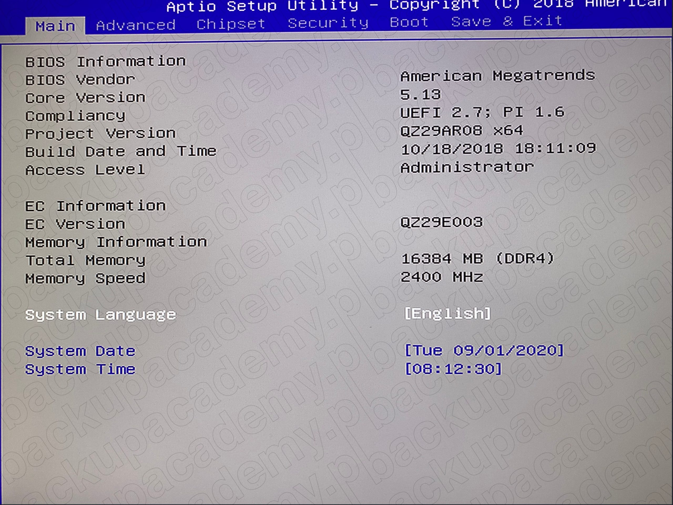Click the QZ29AR08 x64 value
Viewport: 673px width, 505px height.
[462, 130]
